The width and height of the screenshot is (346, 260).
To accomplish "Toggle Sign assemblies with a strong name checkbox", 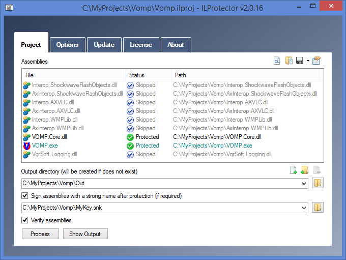I will 25,195.
